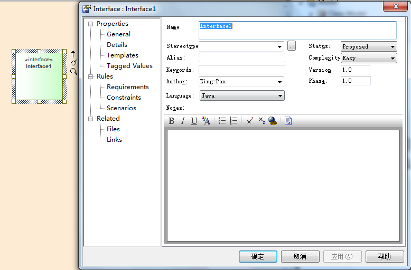Select Tagged Values in the tree

129,66
